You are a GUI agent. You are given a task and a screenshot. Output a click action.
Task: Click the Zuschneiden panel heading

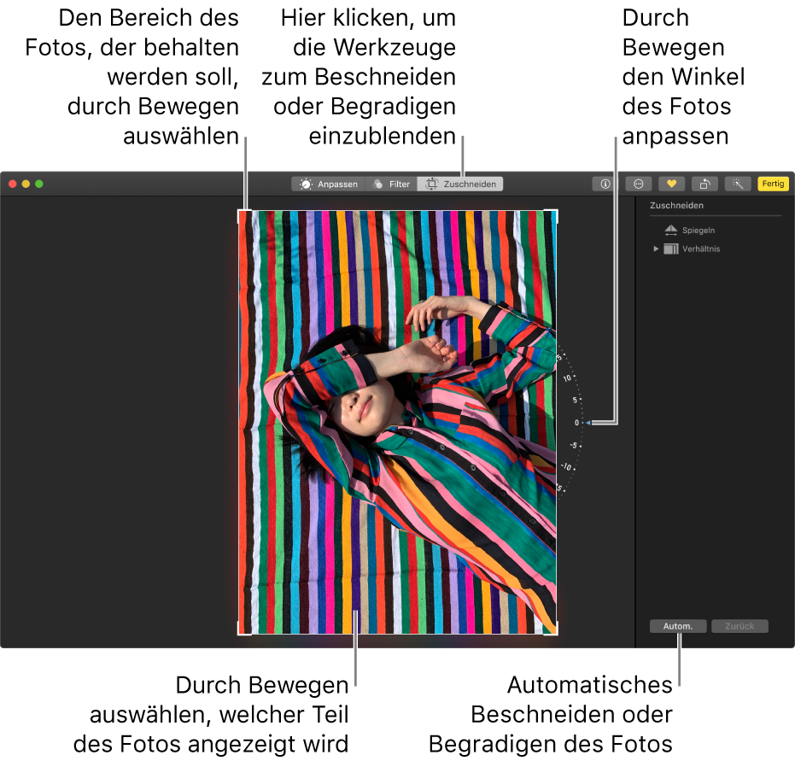pos(676,205)
